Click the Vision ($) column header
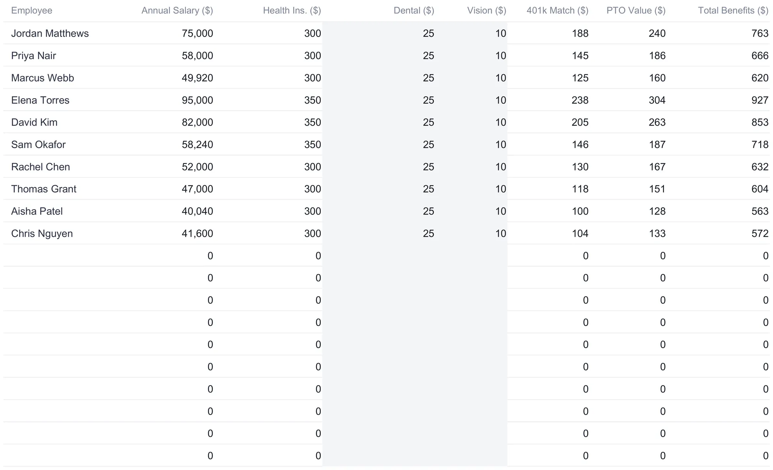The width and height of the screenshot is (773, 470). pos(487,10)
